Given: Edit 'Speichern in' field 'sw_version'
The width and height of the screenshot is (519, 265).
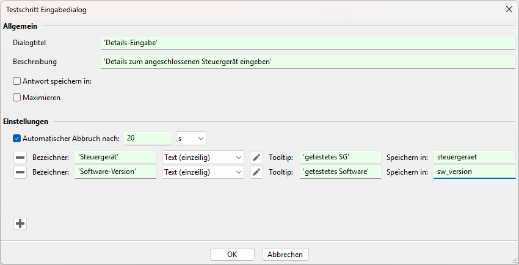Looking at the screenshot, I should 474,172.
